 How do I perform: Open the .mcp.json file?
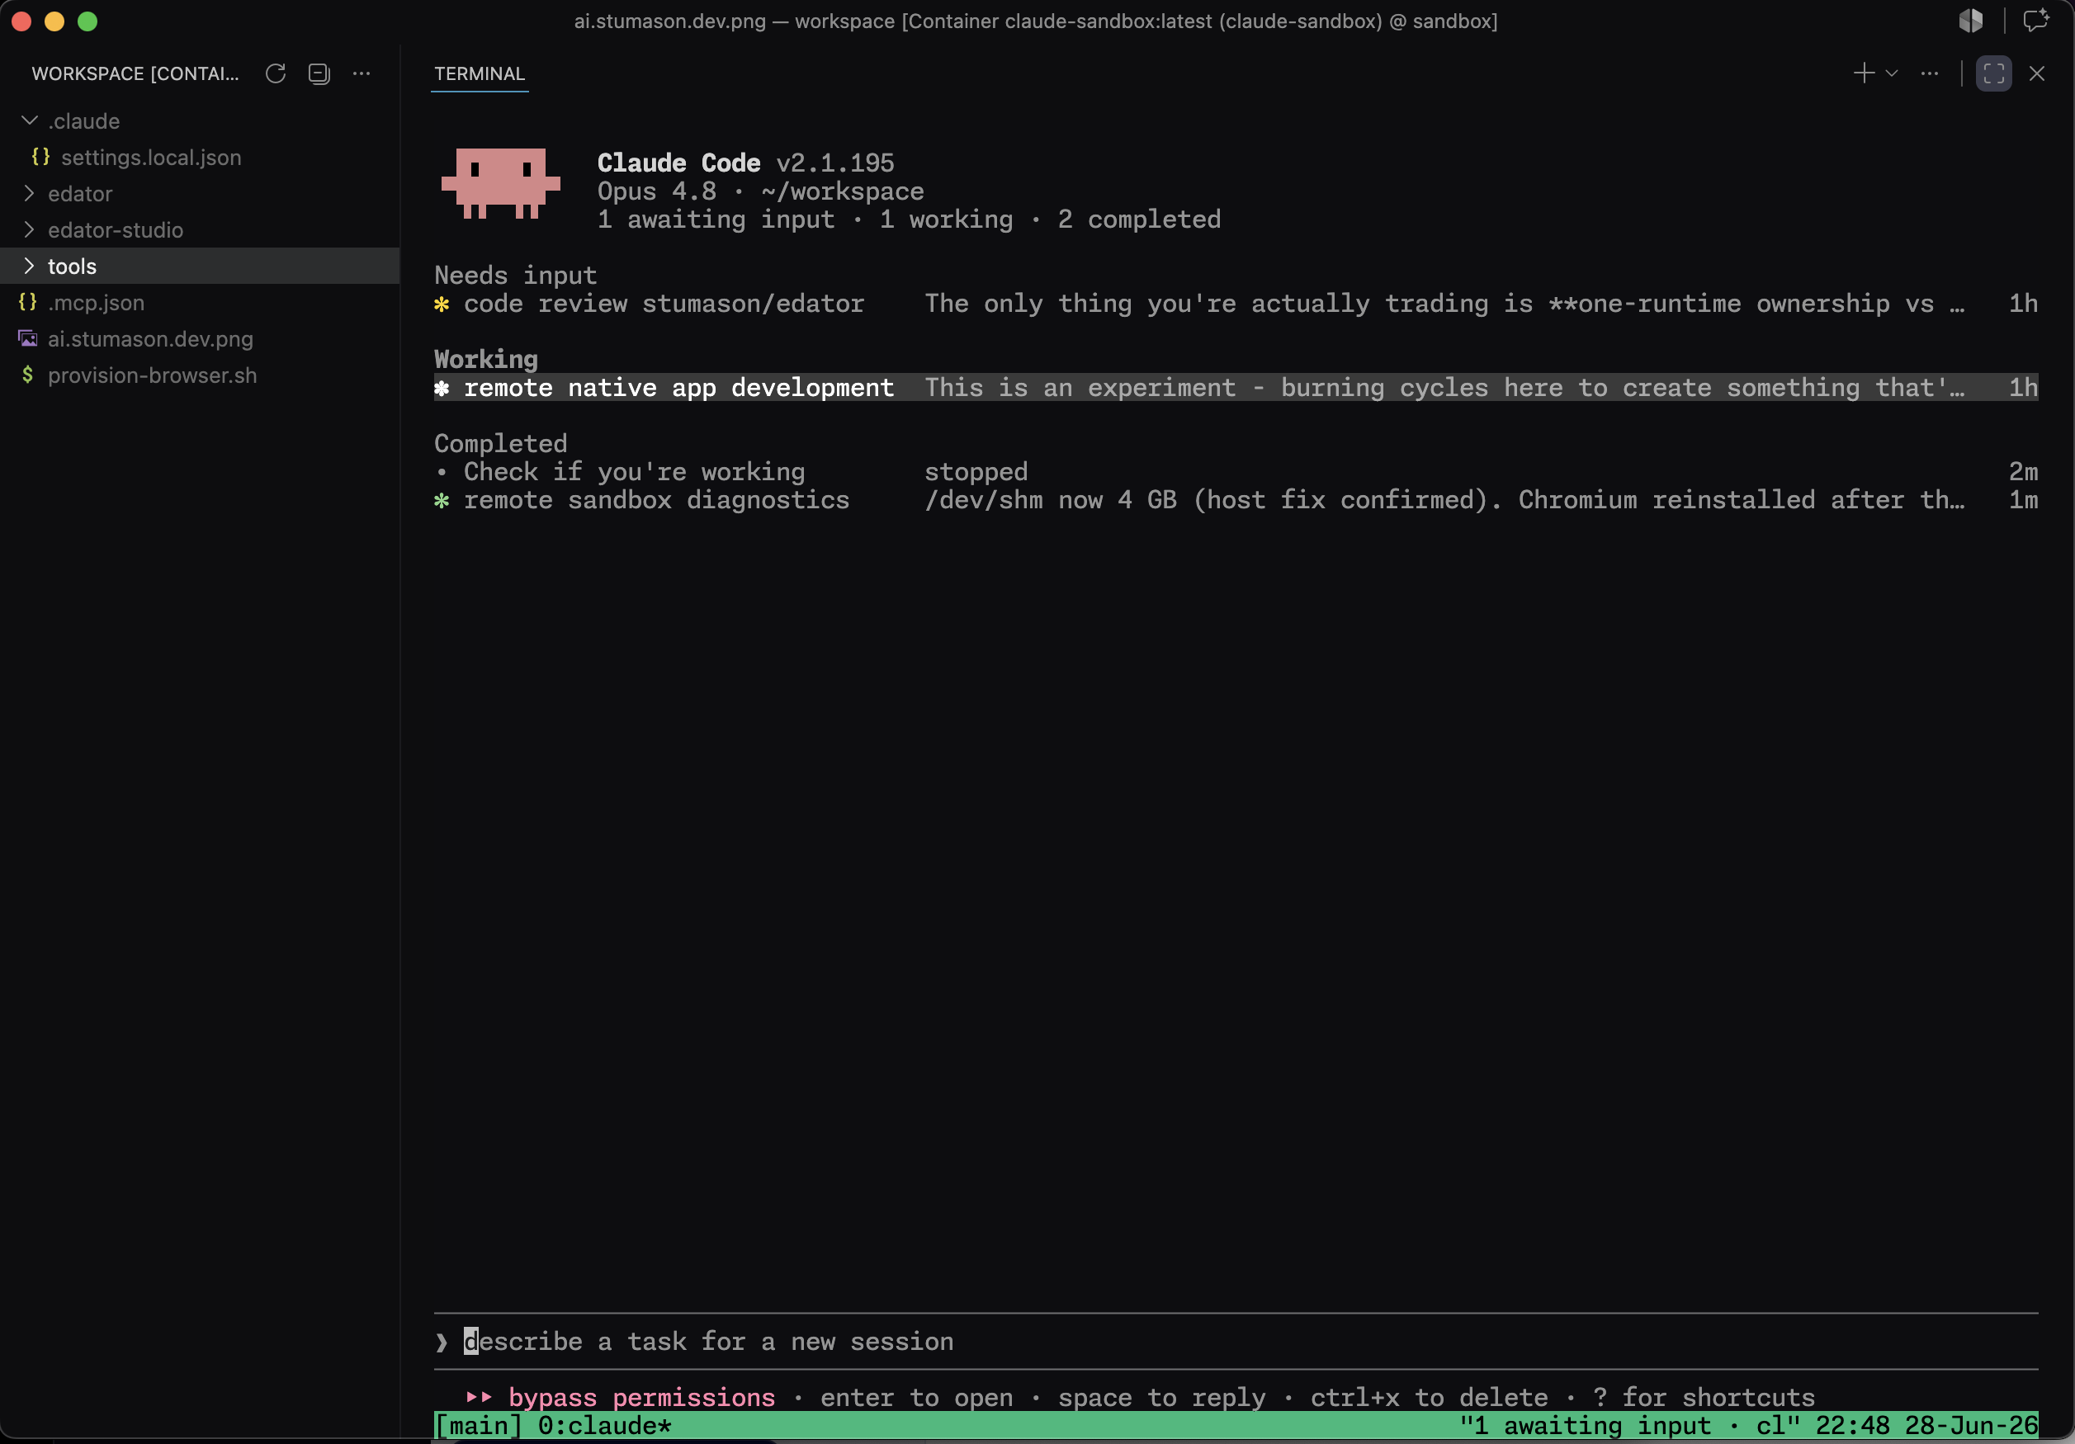[200, 302]
